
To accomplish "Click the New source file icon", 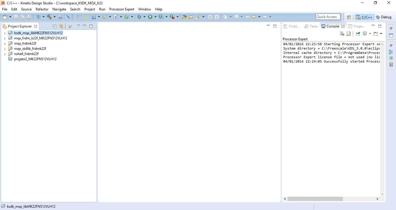I will (116, 17).
